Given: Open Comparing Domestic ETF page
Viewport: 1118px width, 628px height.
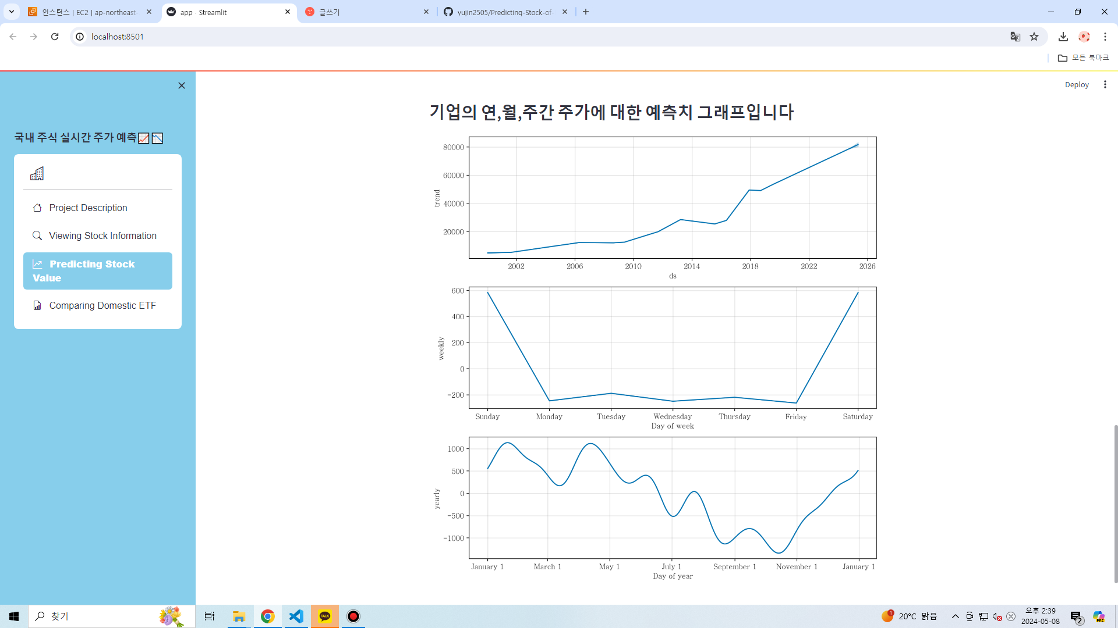Looking at the screenshot, I should click(x=102, y=305).
